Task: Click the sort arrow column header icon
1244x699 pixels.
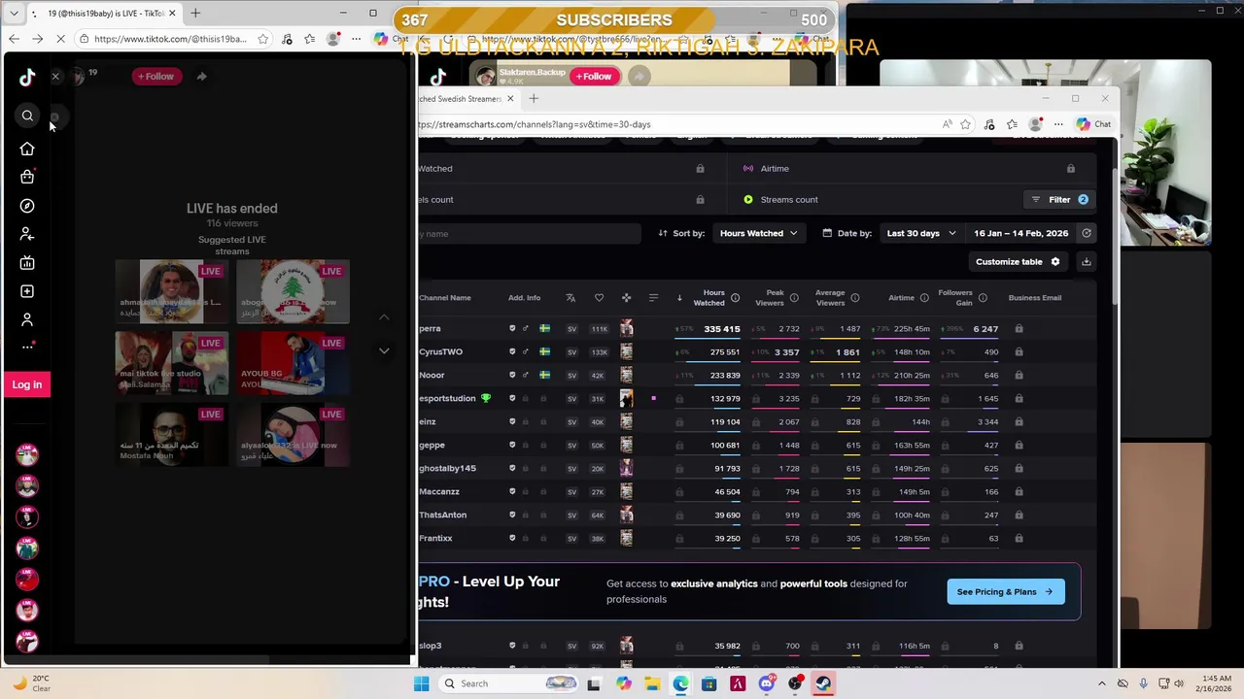Action: [679, 298]
